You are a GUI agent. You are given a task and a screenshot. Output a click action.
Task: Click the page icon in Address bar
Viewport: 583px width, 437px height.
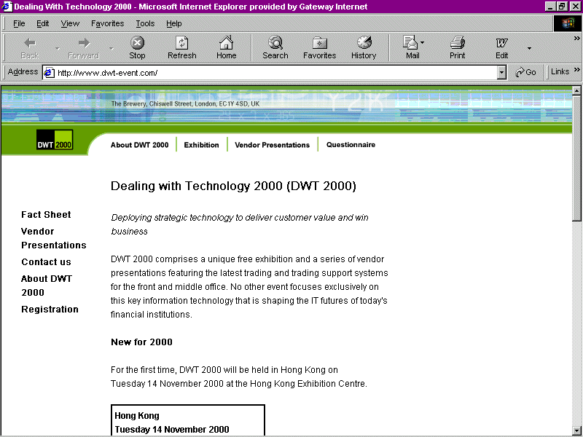tap(49, 72)
